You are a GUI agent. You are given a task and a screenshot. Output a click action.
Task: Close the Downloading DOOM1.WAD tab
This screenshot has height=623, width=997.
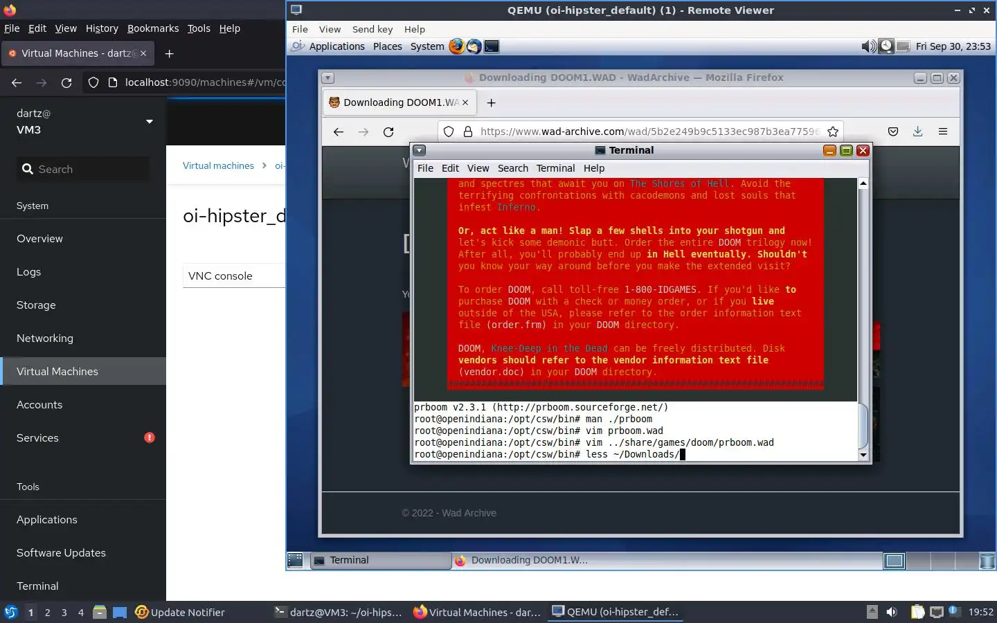pos(465,102)
